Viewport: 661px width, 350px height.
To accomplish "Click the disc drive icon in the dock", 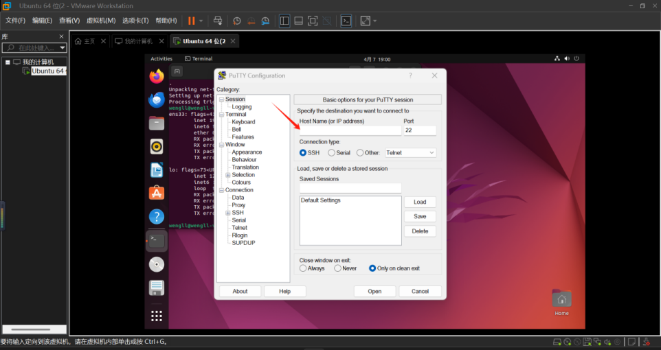I will (157, 264).
